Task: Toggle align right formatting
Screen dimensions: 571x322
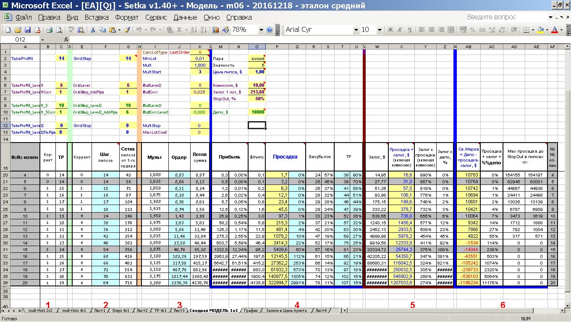Action: (441, 30)
